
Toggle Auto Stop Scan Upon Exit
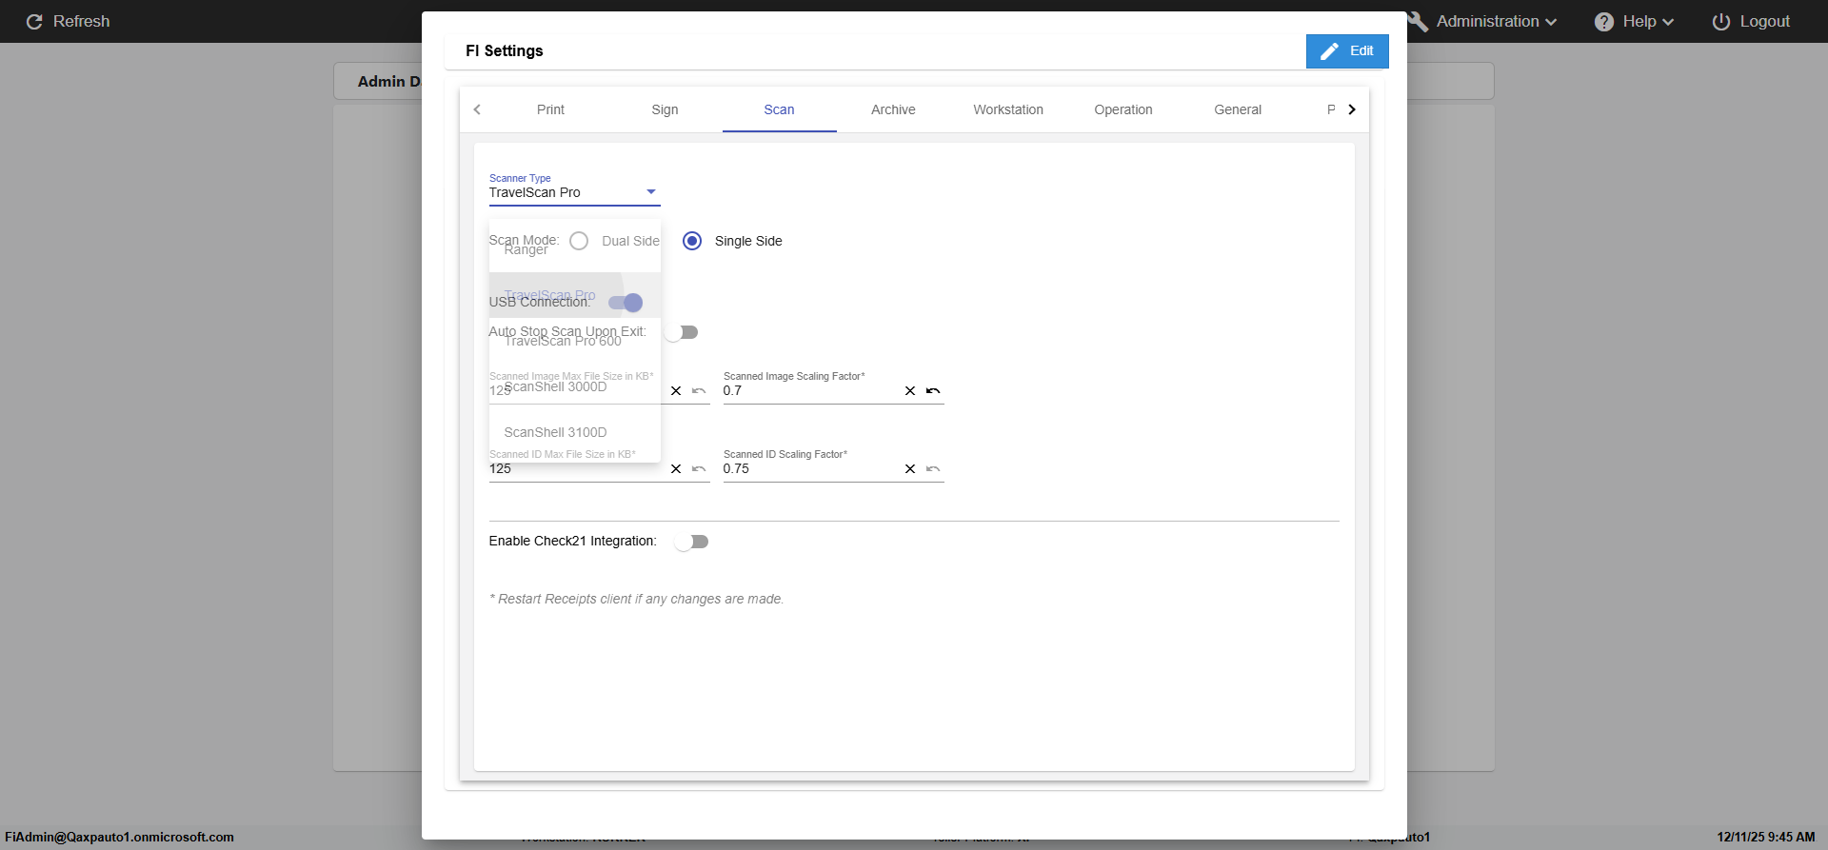pos(682,332)
